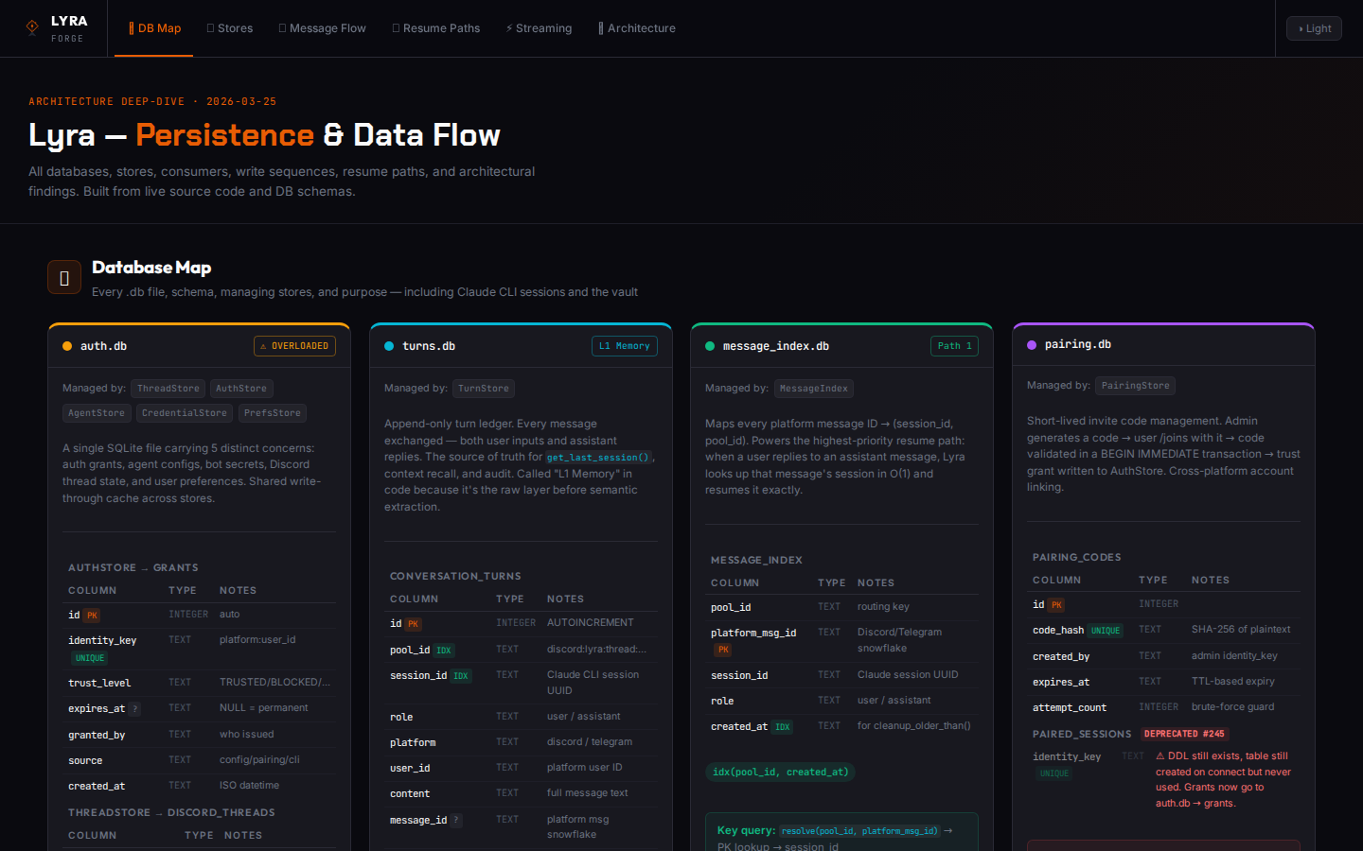Viewport: 1363px width, 851px height.
Task: Click the question mark beside expires_at
Action: click(135, 709)
